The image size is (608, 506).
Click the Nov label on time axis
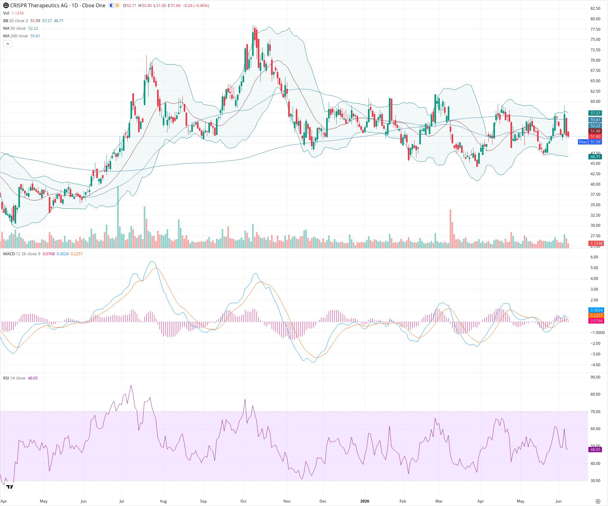coord(287,501)
